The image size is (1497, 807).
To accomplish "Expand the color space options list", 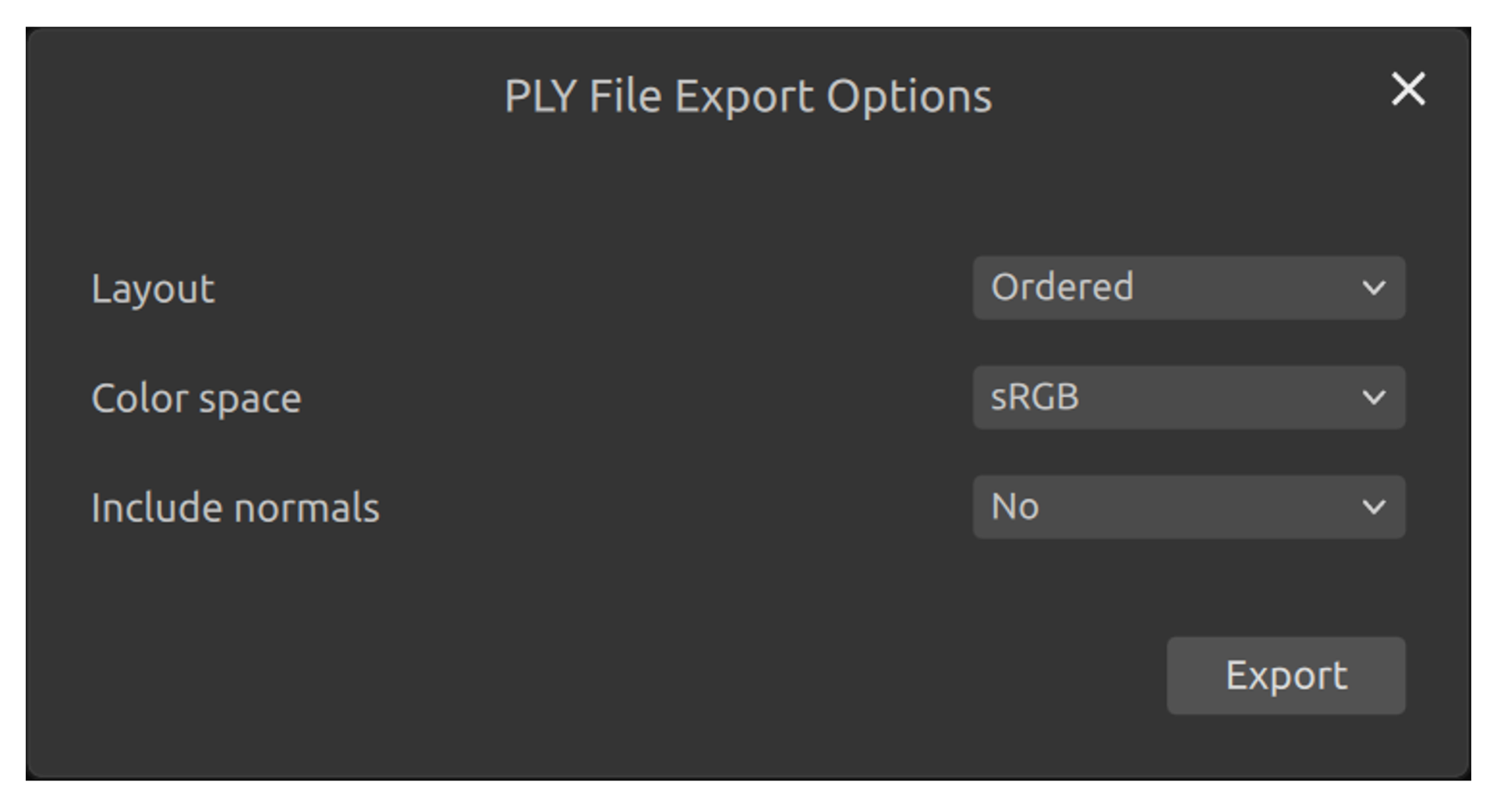I will click(1188, 398).
